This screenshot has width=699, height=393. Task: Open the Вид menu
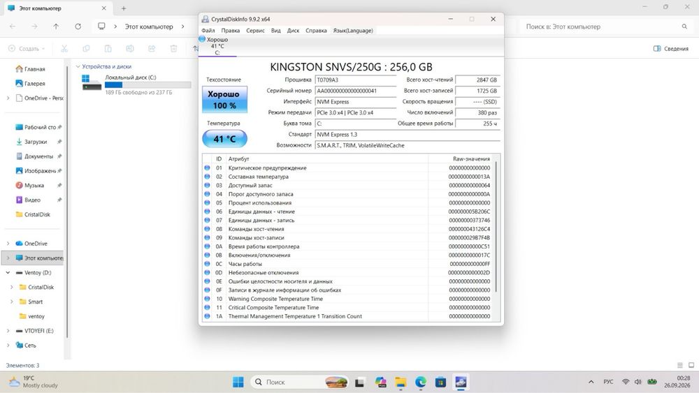276,31
